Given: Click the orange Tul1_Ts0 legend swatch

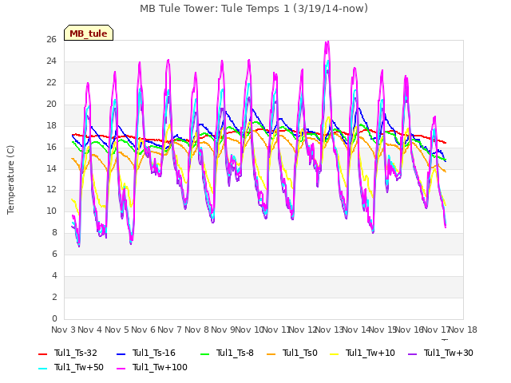Looking at the screenshot, I should pyautogui.click(x=271, y=354).
